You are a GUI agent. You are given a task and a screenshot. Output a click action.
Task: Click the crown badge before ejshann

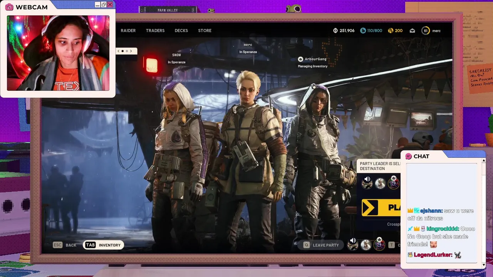pyautogui.click(x=411, y=211)
